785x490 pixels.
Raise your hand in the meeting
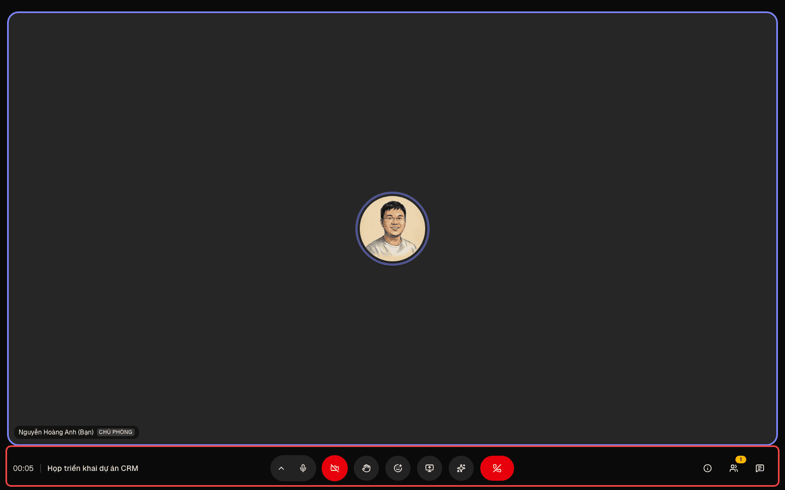tap(366, 468)
